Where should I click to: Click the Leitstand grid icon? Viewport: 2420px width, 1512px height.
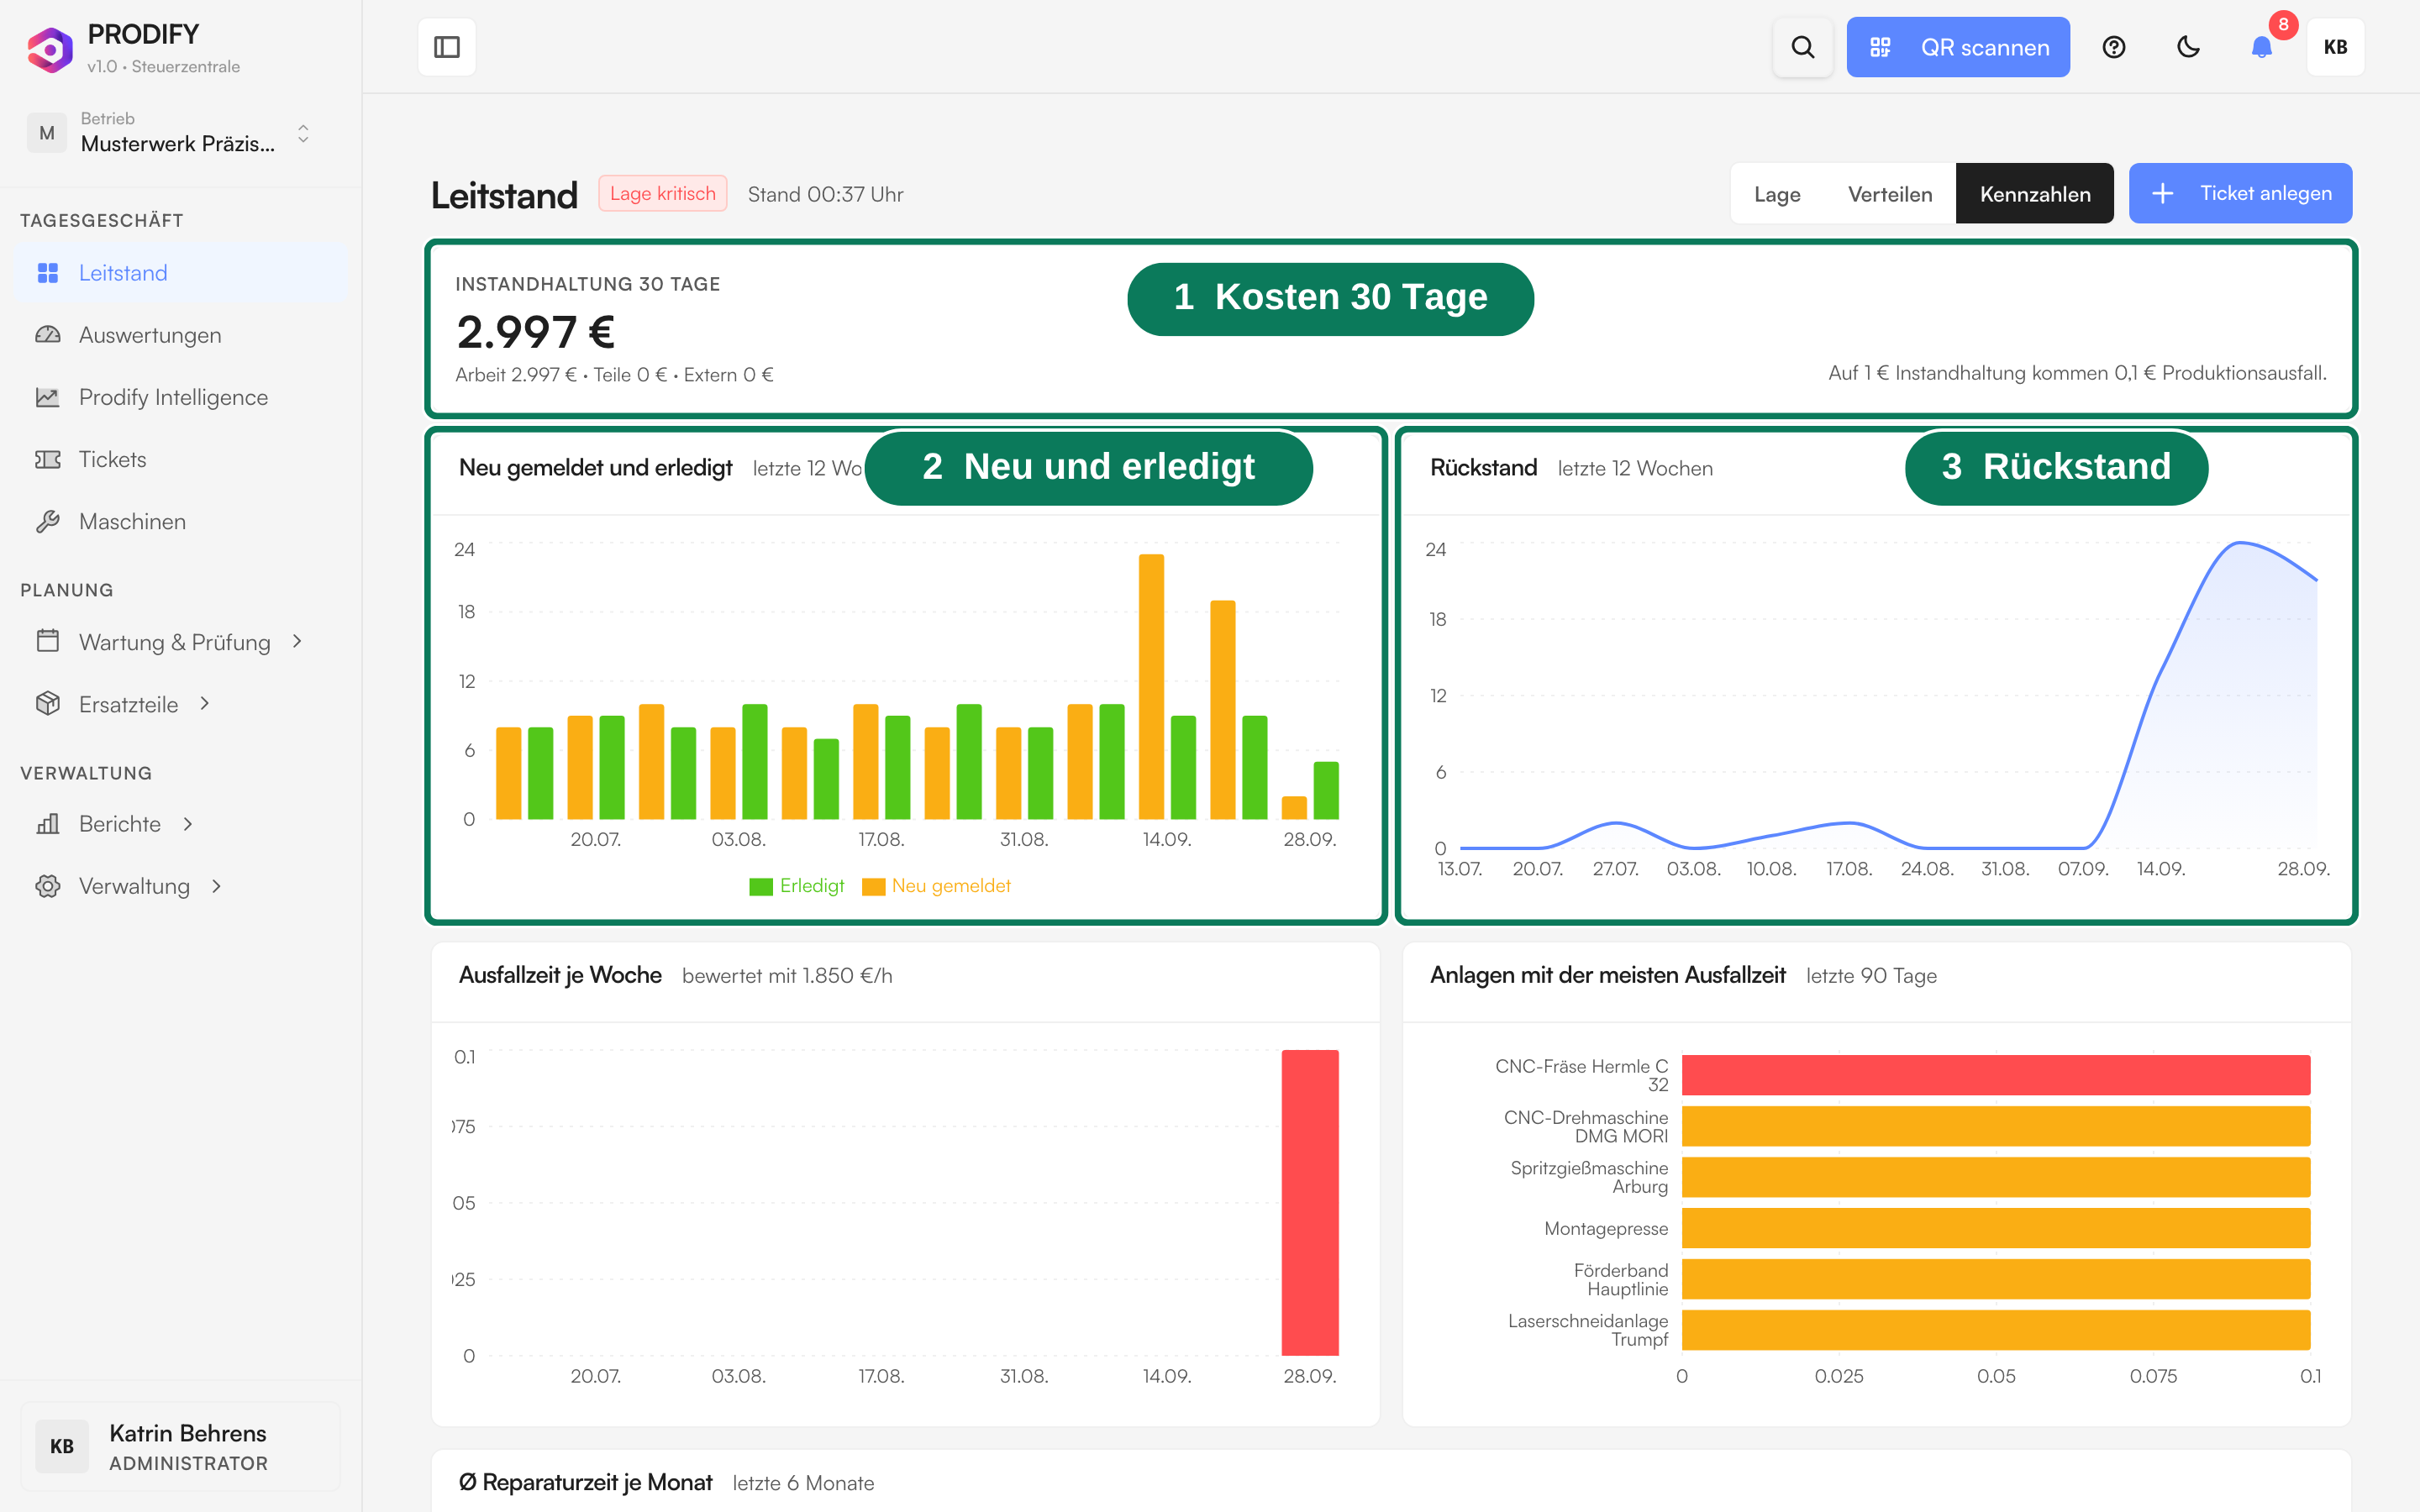(47, 273)
